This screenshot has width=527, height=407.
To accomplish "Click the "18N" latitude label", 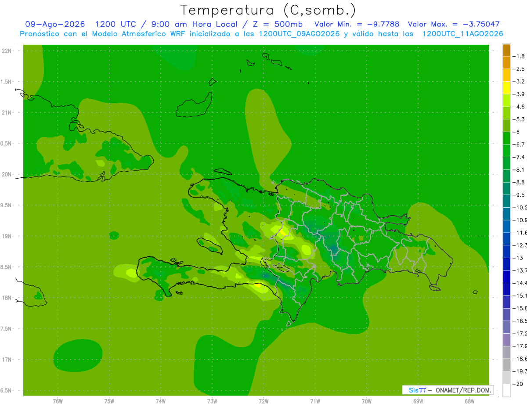I will [x=6, y=298].
